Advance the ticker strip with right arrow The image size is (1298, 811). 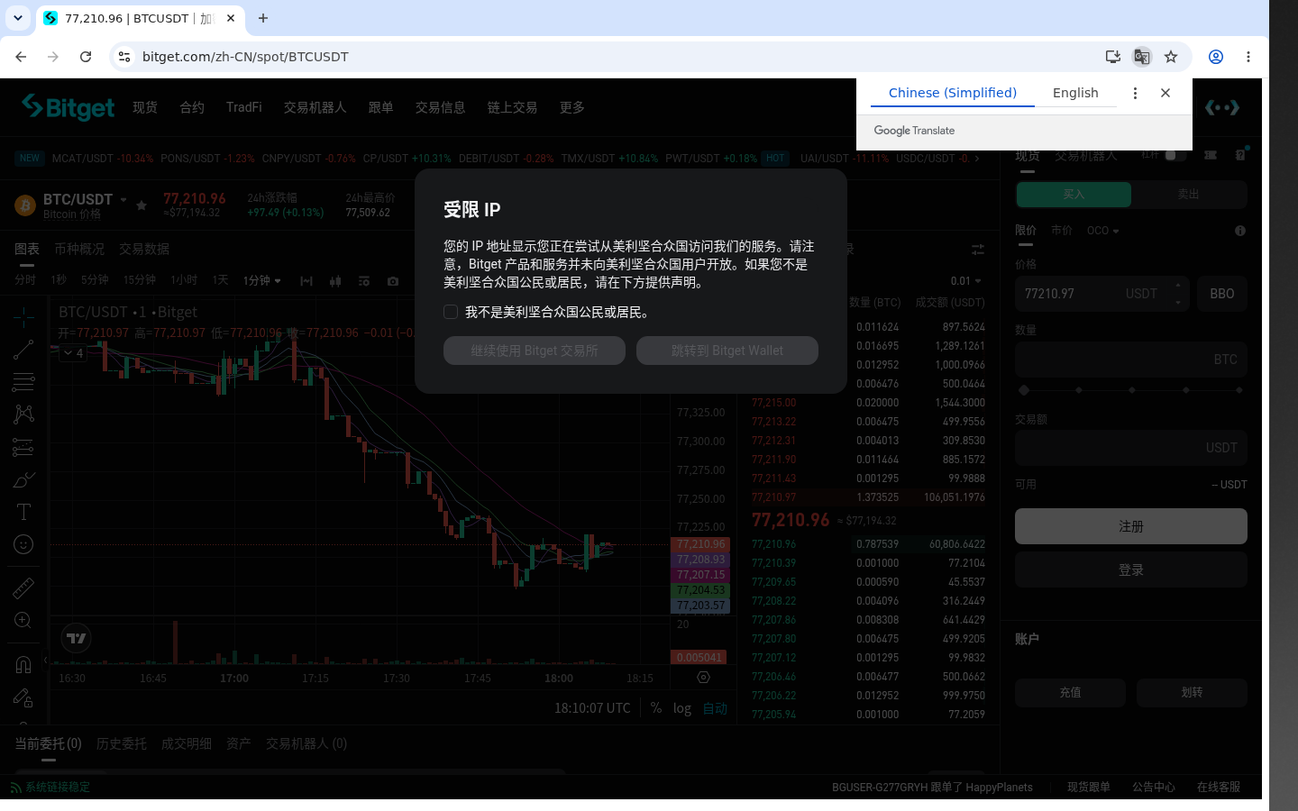pos(976,159)
